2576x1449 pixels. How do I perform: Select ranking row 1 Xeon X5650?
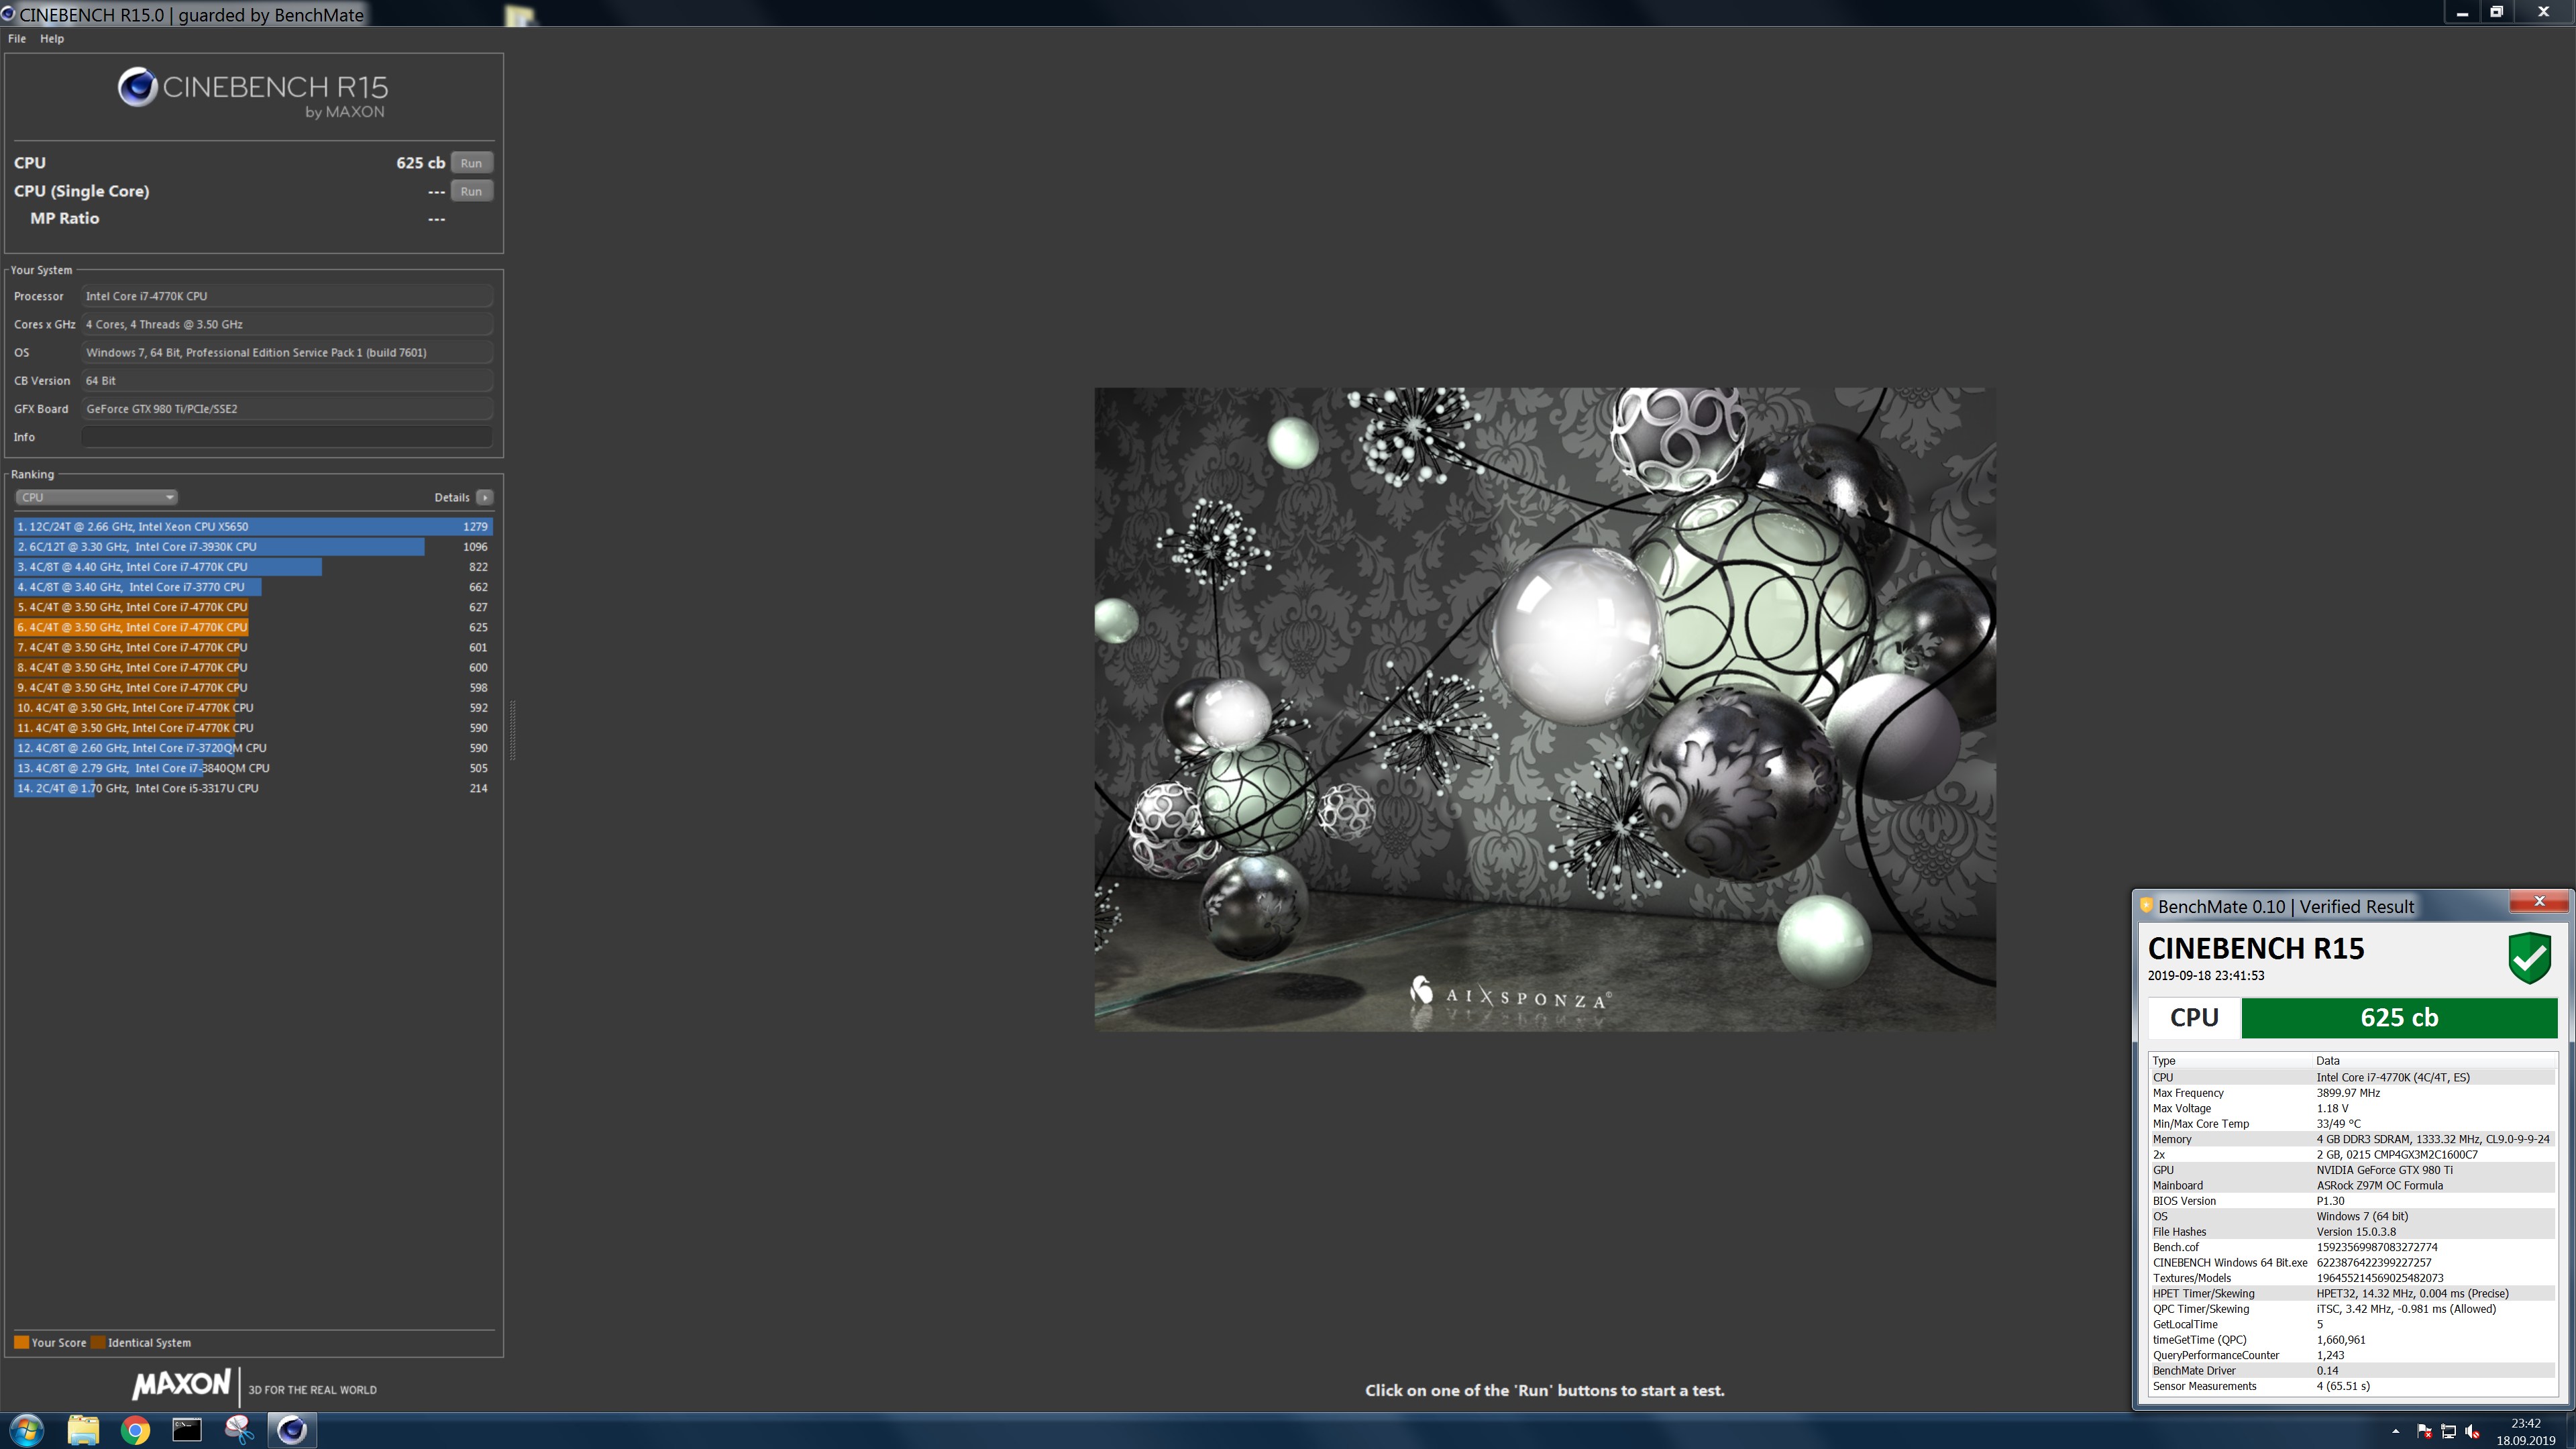click(x=254, y=526)
